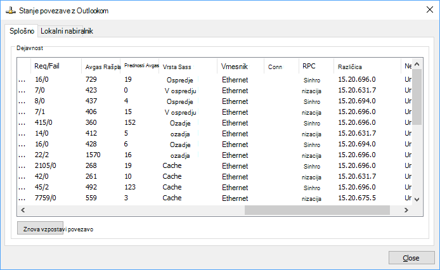Click the value 268 in the list
440x270 pixels.
click(91, 165)
